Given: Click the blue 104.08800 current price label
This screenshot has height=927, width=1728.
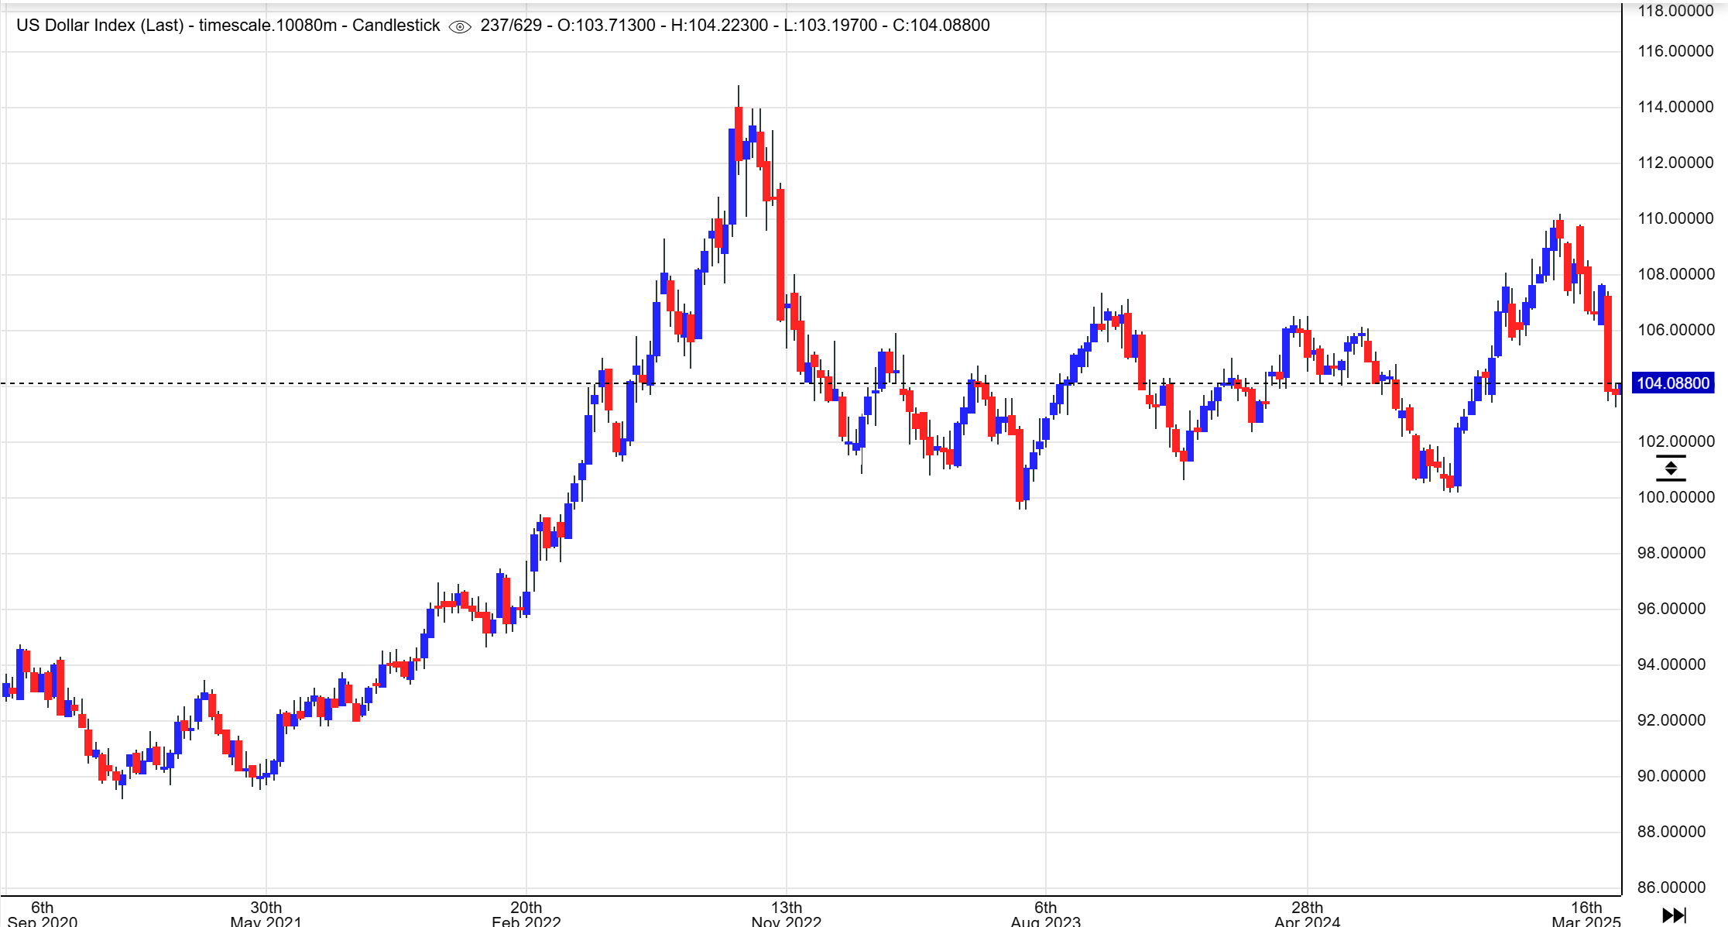Looking at the screenshot, I should (x=1672, y=383).
